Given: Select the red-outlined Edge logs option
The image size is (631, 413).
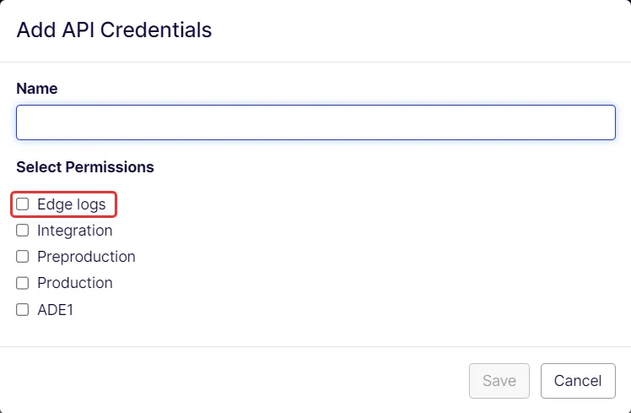Looking at the screenshot, I should click(x=63, y=204).
